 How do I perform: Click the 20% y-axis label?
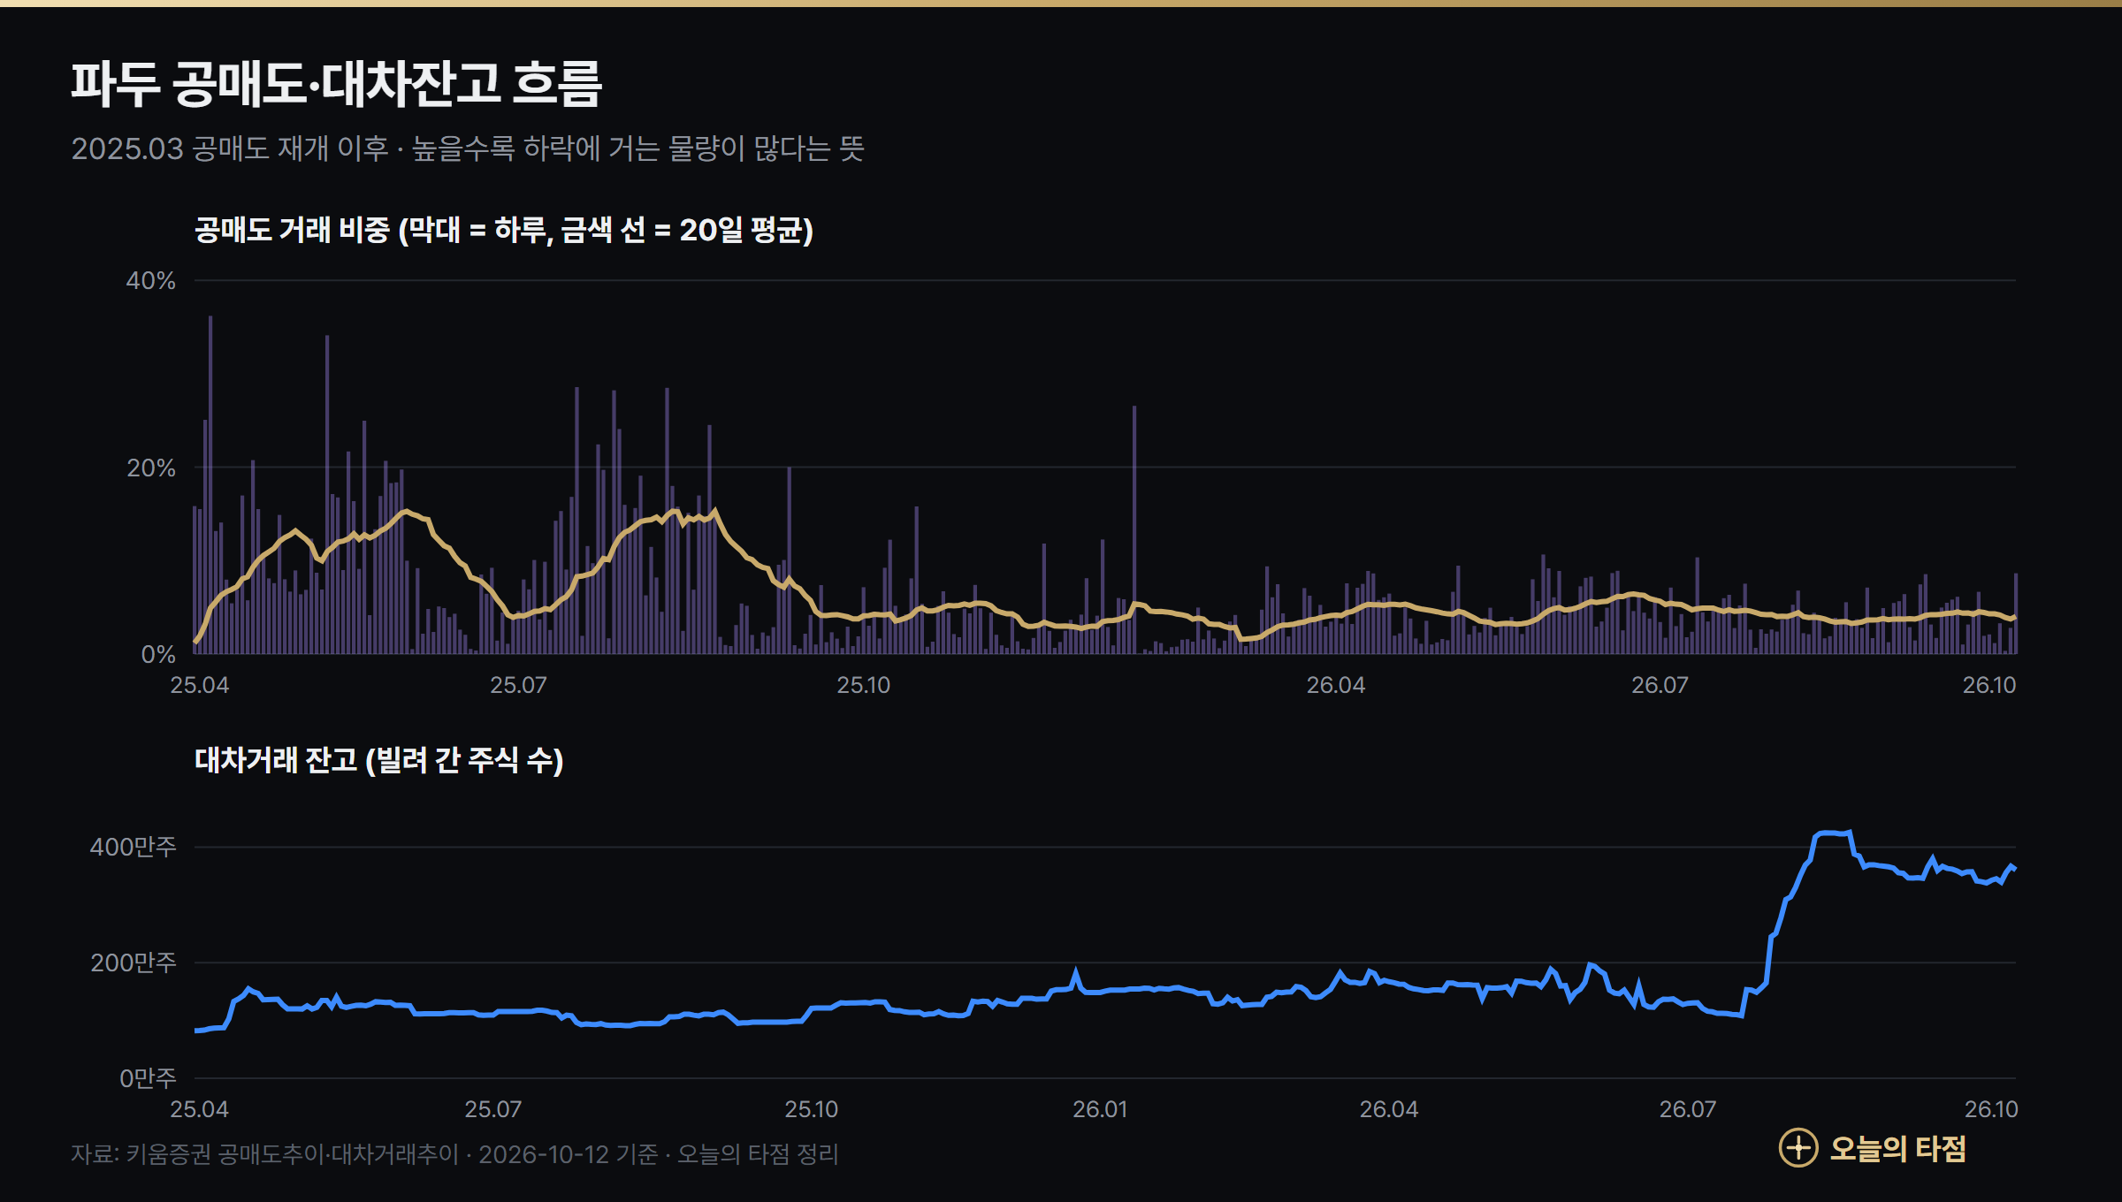pyautogui.click(x=151, y=468)
